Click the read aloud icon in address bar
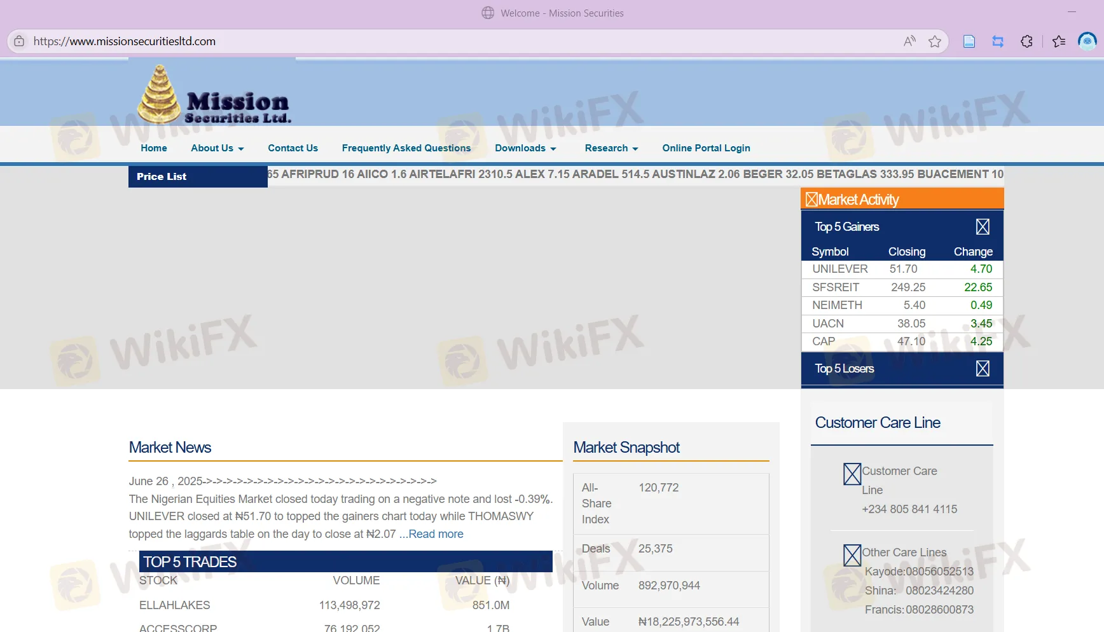The image size is (1104, 632). coord(909,41)
